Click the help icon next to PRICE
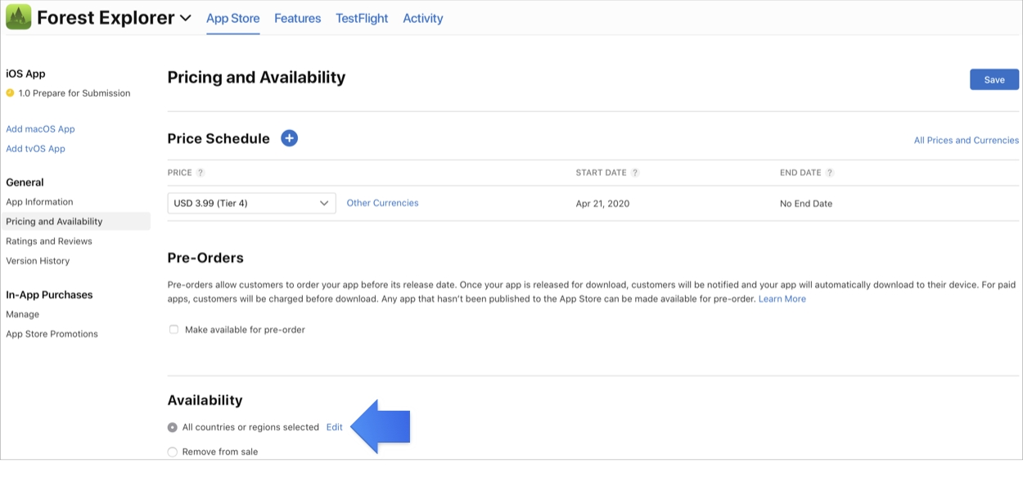Screen dimensions: 1023x477 [x=201, y=173]
